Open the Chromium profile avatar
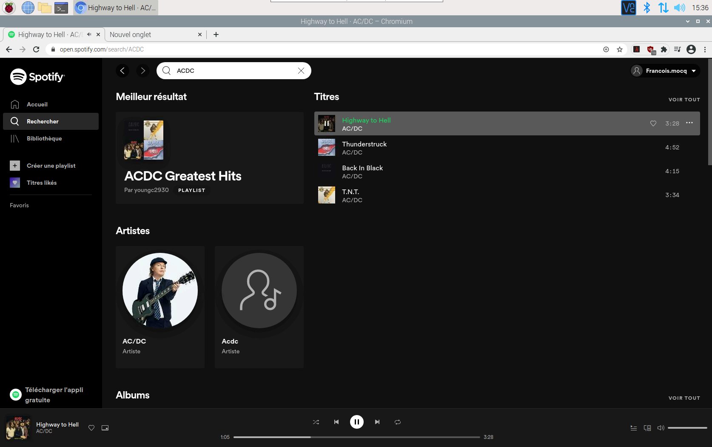712x447 pixels. click(x=691, y=49)
